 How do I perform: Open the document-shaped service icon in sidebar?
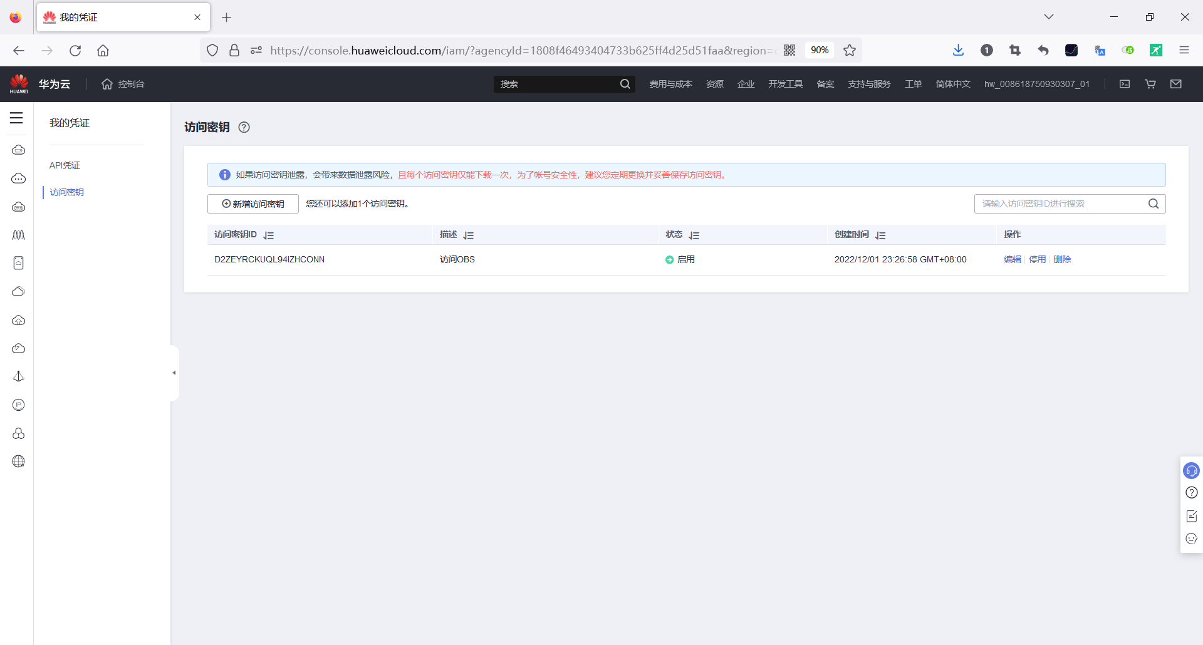click(x=19, y=263)
